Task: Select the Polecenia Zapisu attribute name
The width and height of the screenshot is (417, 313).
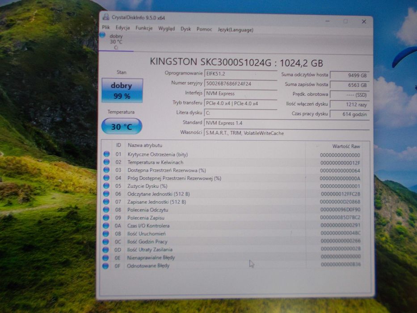Action: click(x=146, y=218)
